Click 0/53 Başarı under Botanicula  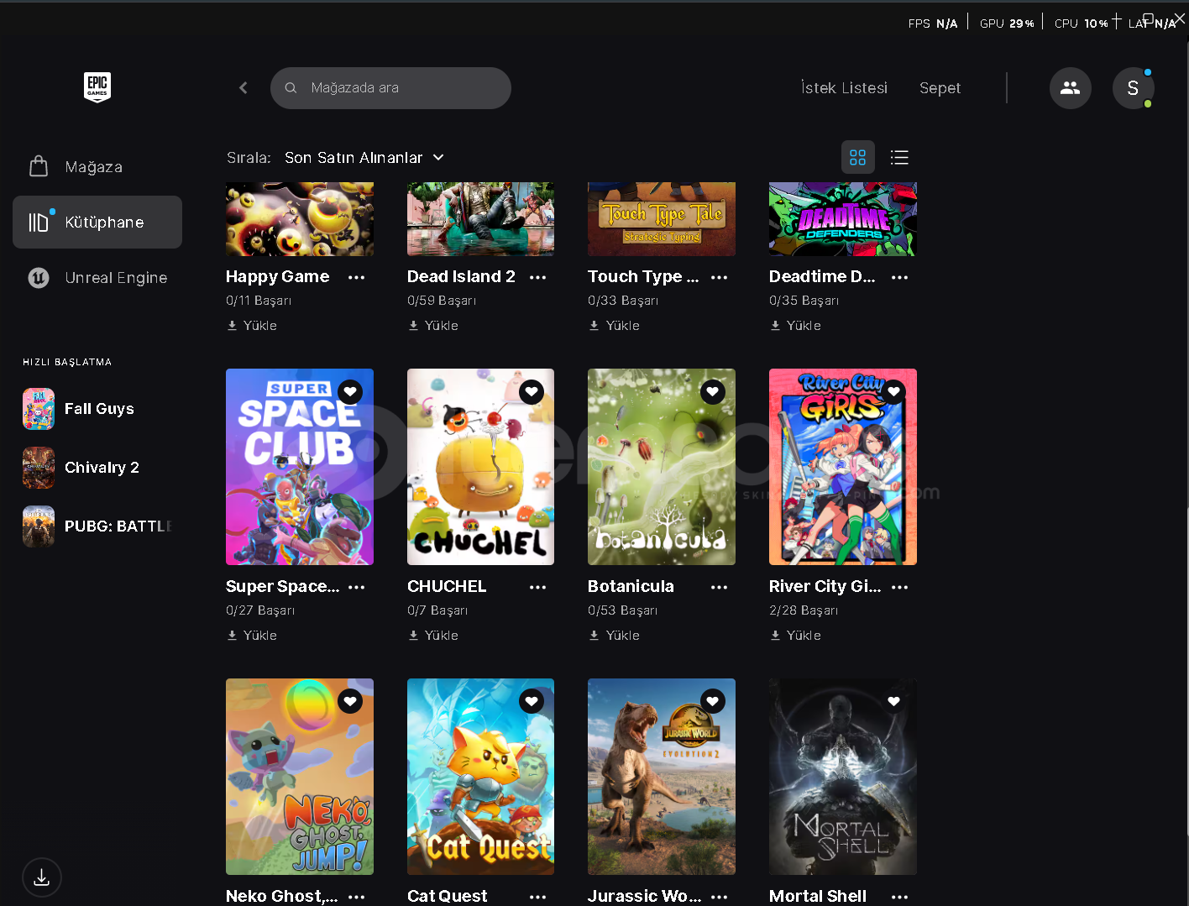tap(622, 610)
